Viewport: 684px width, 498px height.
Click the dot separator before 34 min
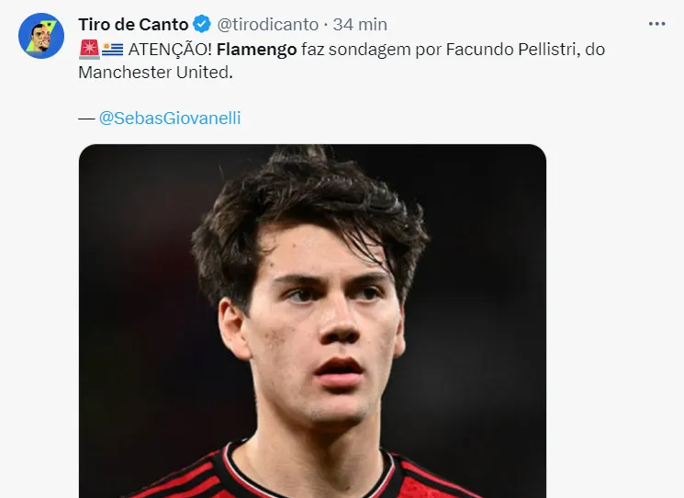click(x=326, y=25)
